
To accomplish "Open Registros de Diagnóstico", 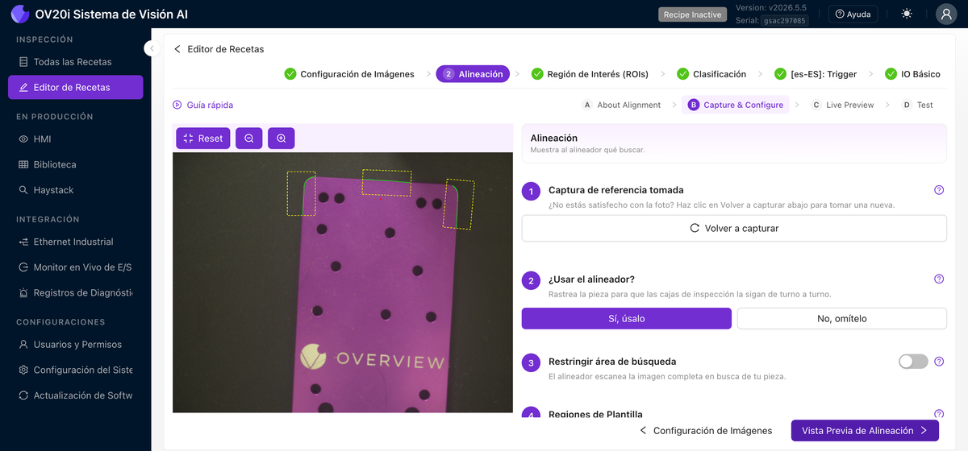I will pos(75,293).
